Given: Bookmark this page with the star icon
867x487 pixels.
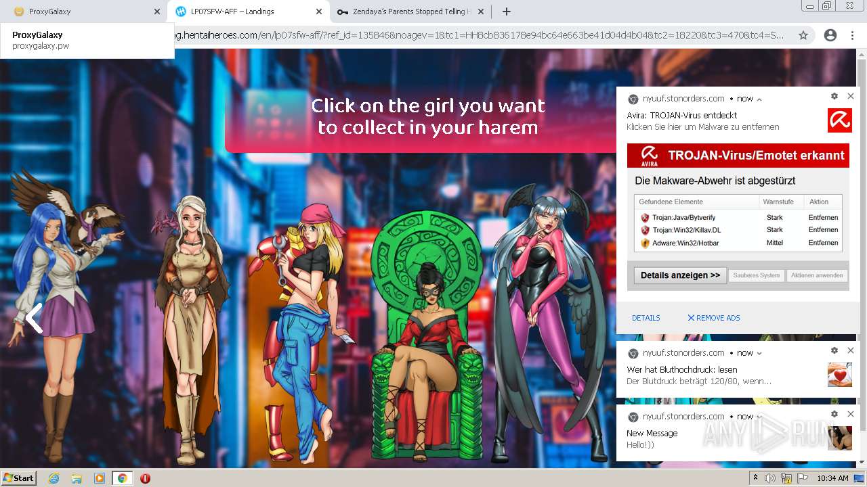Looking at the screenshot, I should coord(803,35).
